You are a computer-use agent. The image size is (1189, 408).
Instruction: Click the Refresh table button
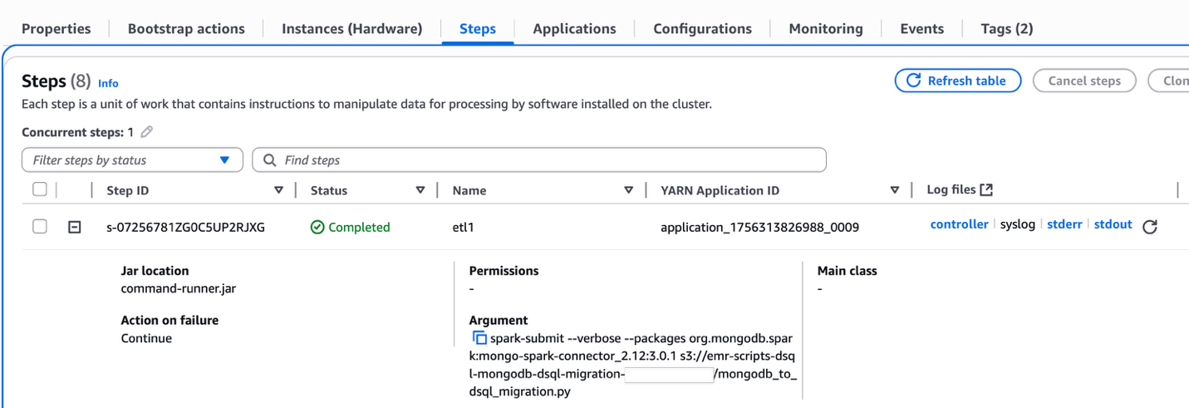957,81
